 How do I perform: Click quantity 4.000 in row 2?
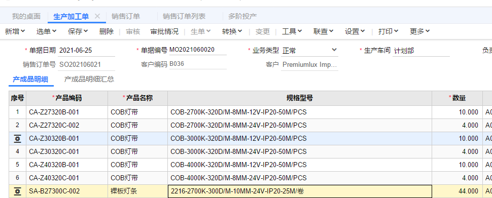[x=457, y=125]
